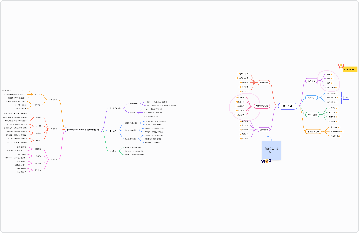Image resolution: width=359 pixels, height=233 pixels.
Task: Select the 实施建议 branch node
Action: 113,151
